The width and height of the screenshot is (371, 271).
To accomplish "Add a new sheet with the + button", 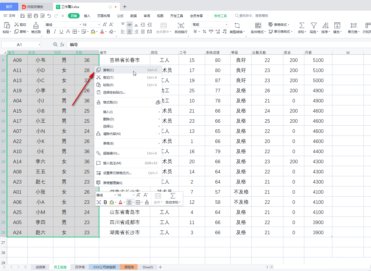I will 160,267.
